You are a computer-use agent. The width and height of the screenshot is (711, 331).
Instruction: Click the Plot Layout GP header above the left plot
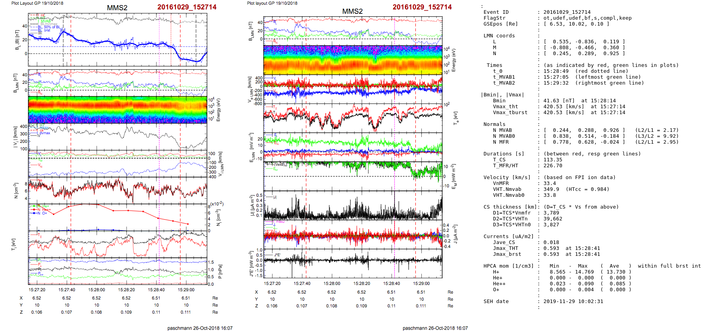(x=37, y=3)
